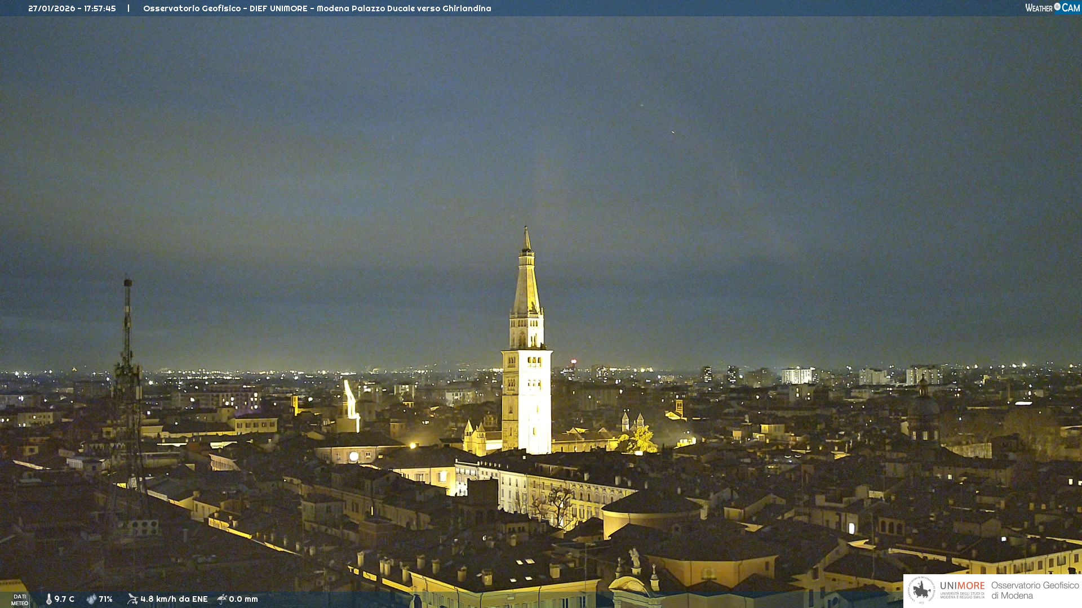1082x608 pixels.
Task: Click the UNIMORE horseman seal emblem
Action: (921, 590)
